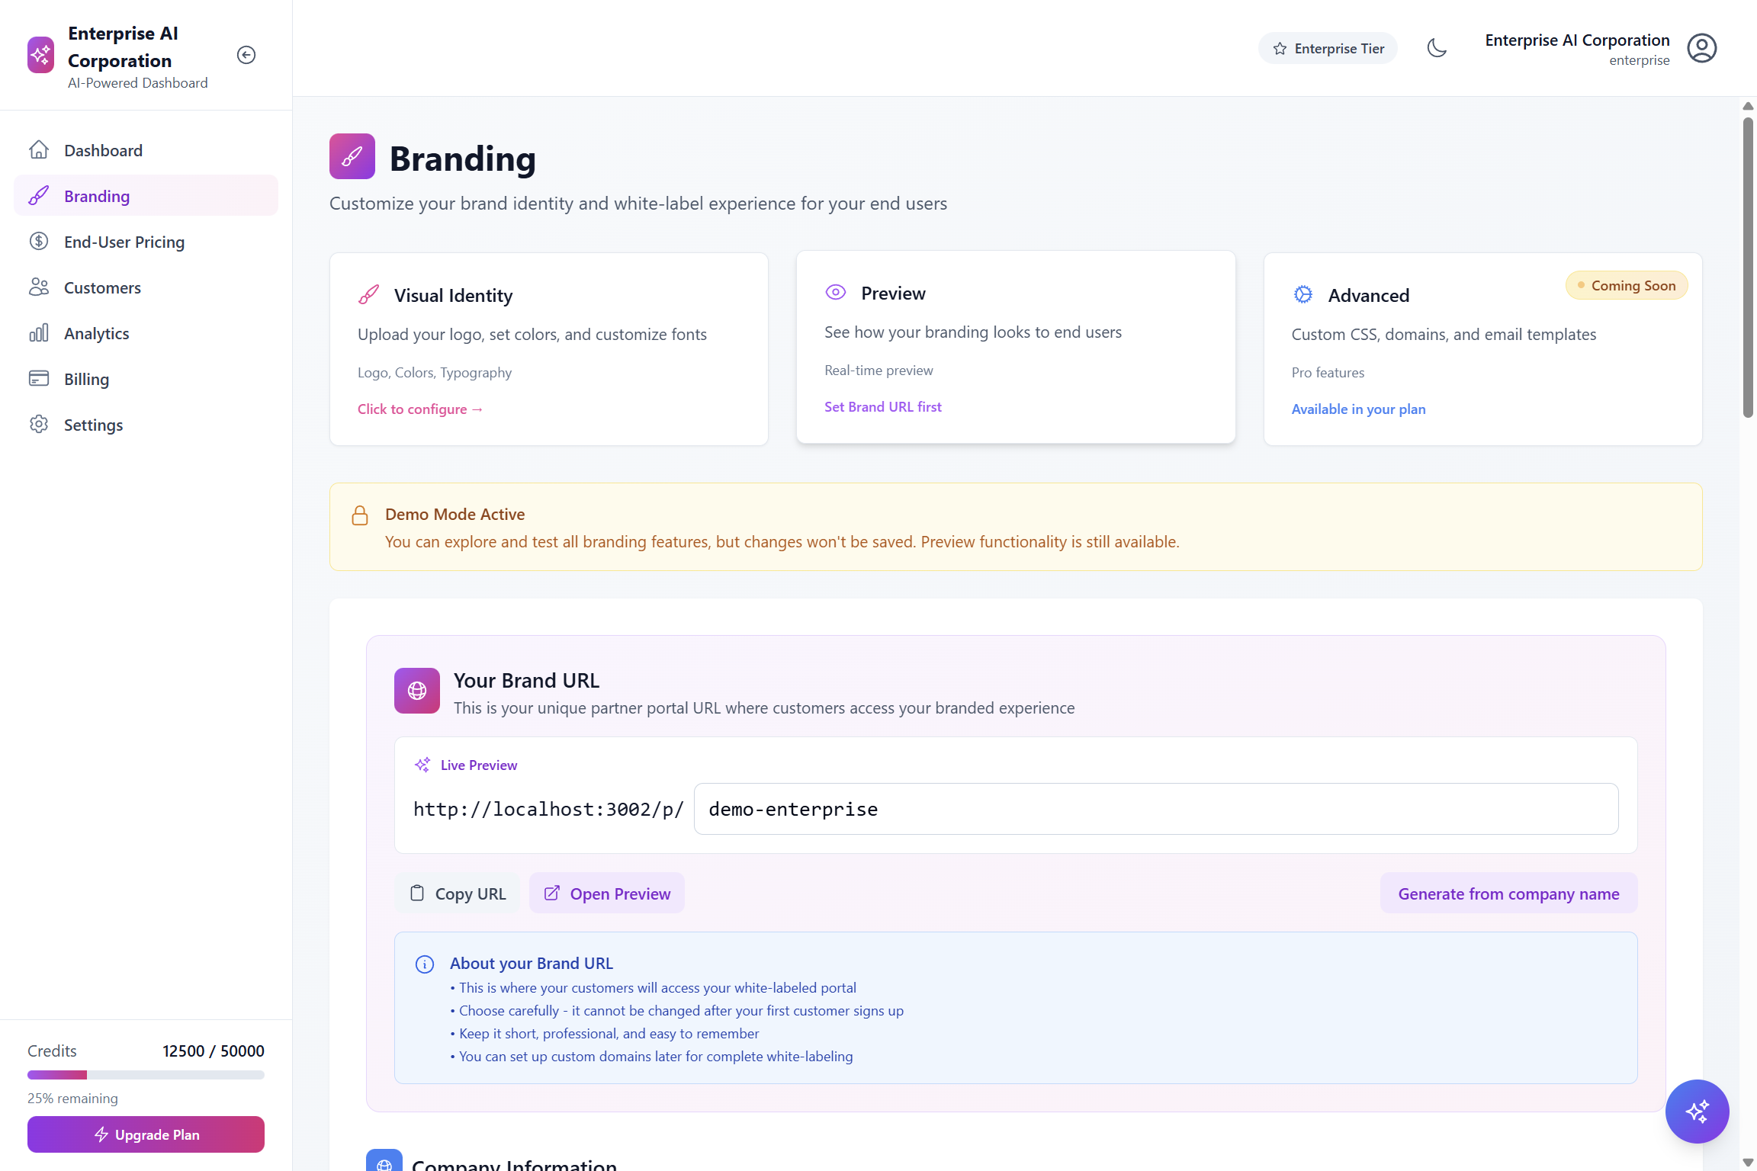Open the floating AI assistant sparkle button
Screen dimensions: 1757x1171
pyautogui.click(x=1697, y=1111)
